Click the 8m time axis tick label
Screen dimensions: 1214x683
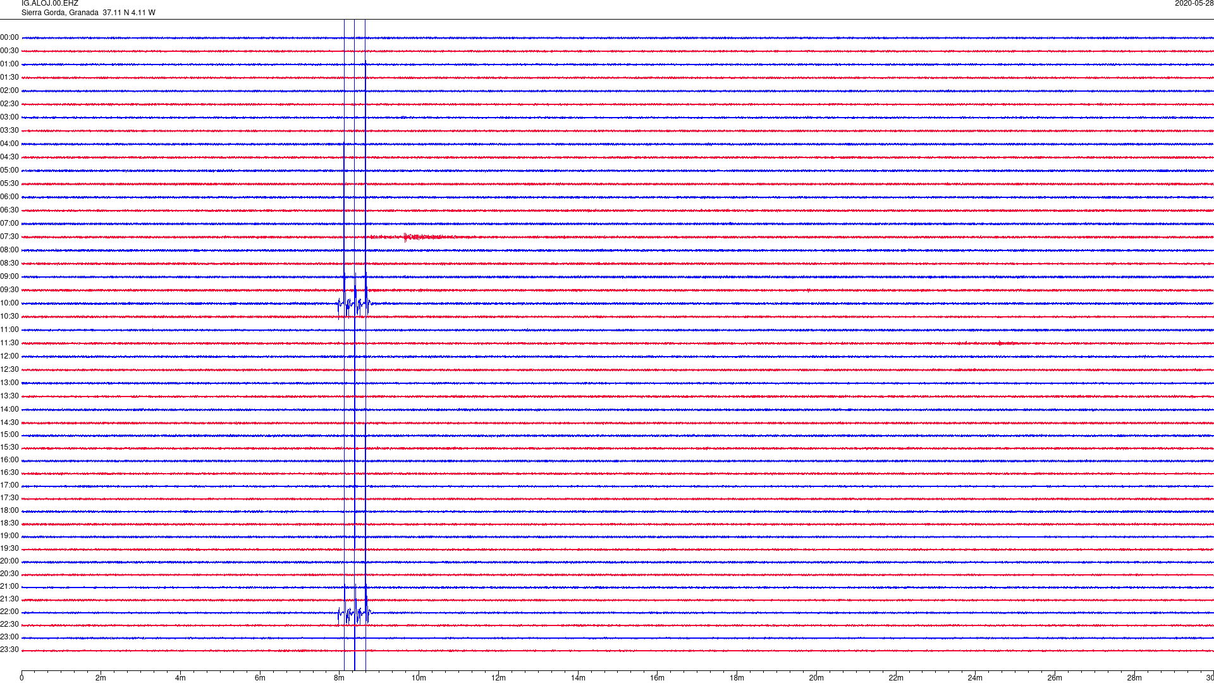click(340, 678)
